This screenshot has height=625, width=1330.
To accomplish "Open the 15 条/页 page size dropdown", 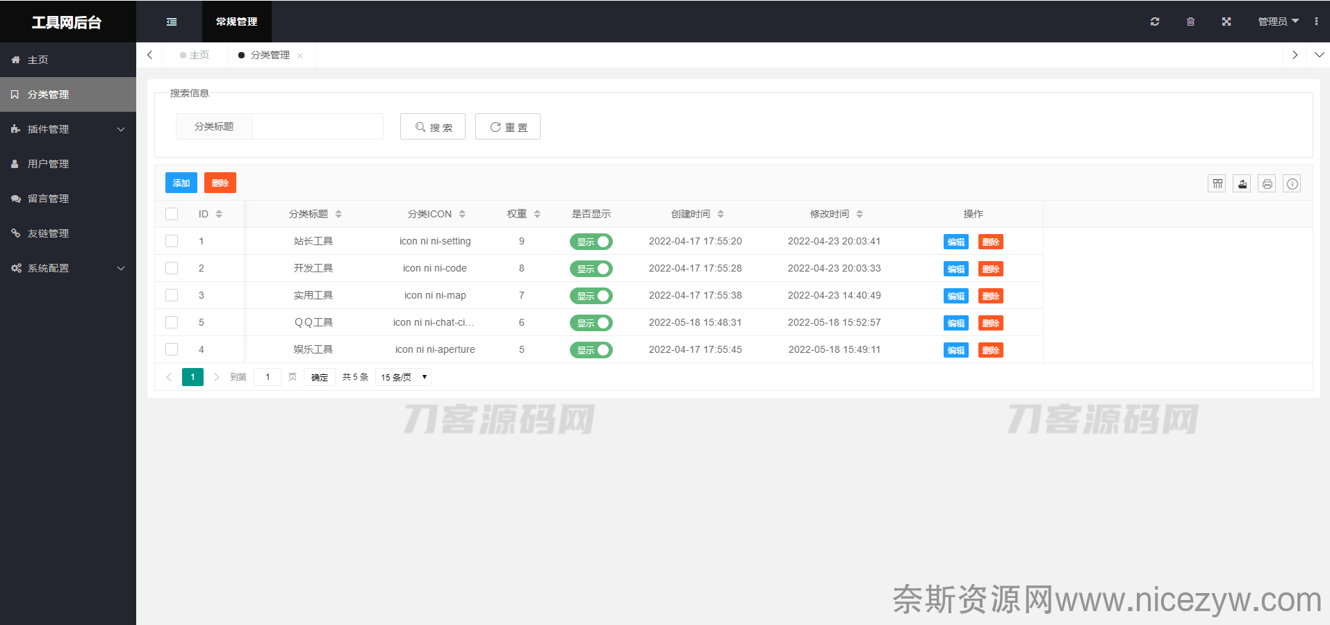I will point(403,377).
